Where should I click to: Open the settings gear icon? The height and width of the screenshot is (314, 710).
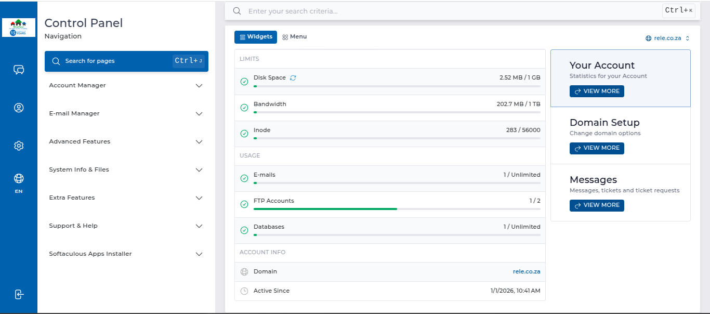19,146
